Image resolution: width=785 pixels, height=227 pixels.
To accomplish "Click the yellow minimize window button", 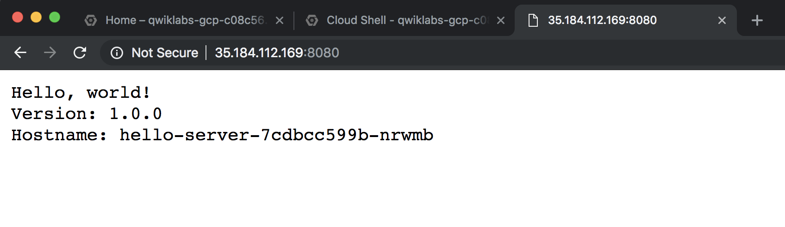I will [x=36, y=17].
